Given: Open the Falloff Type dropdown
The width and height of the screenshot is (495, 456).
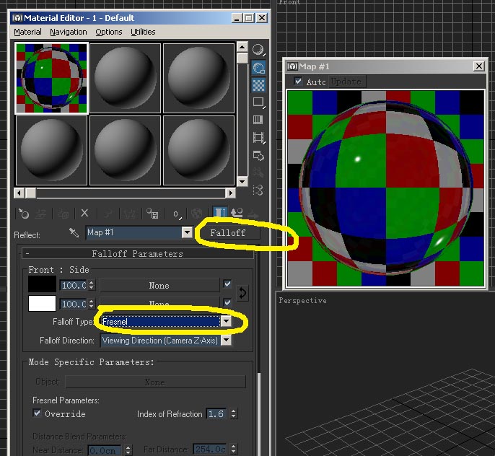Looking at the screenshot, I should (x=225, y=321).
